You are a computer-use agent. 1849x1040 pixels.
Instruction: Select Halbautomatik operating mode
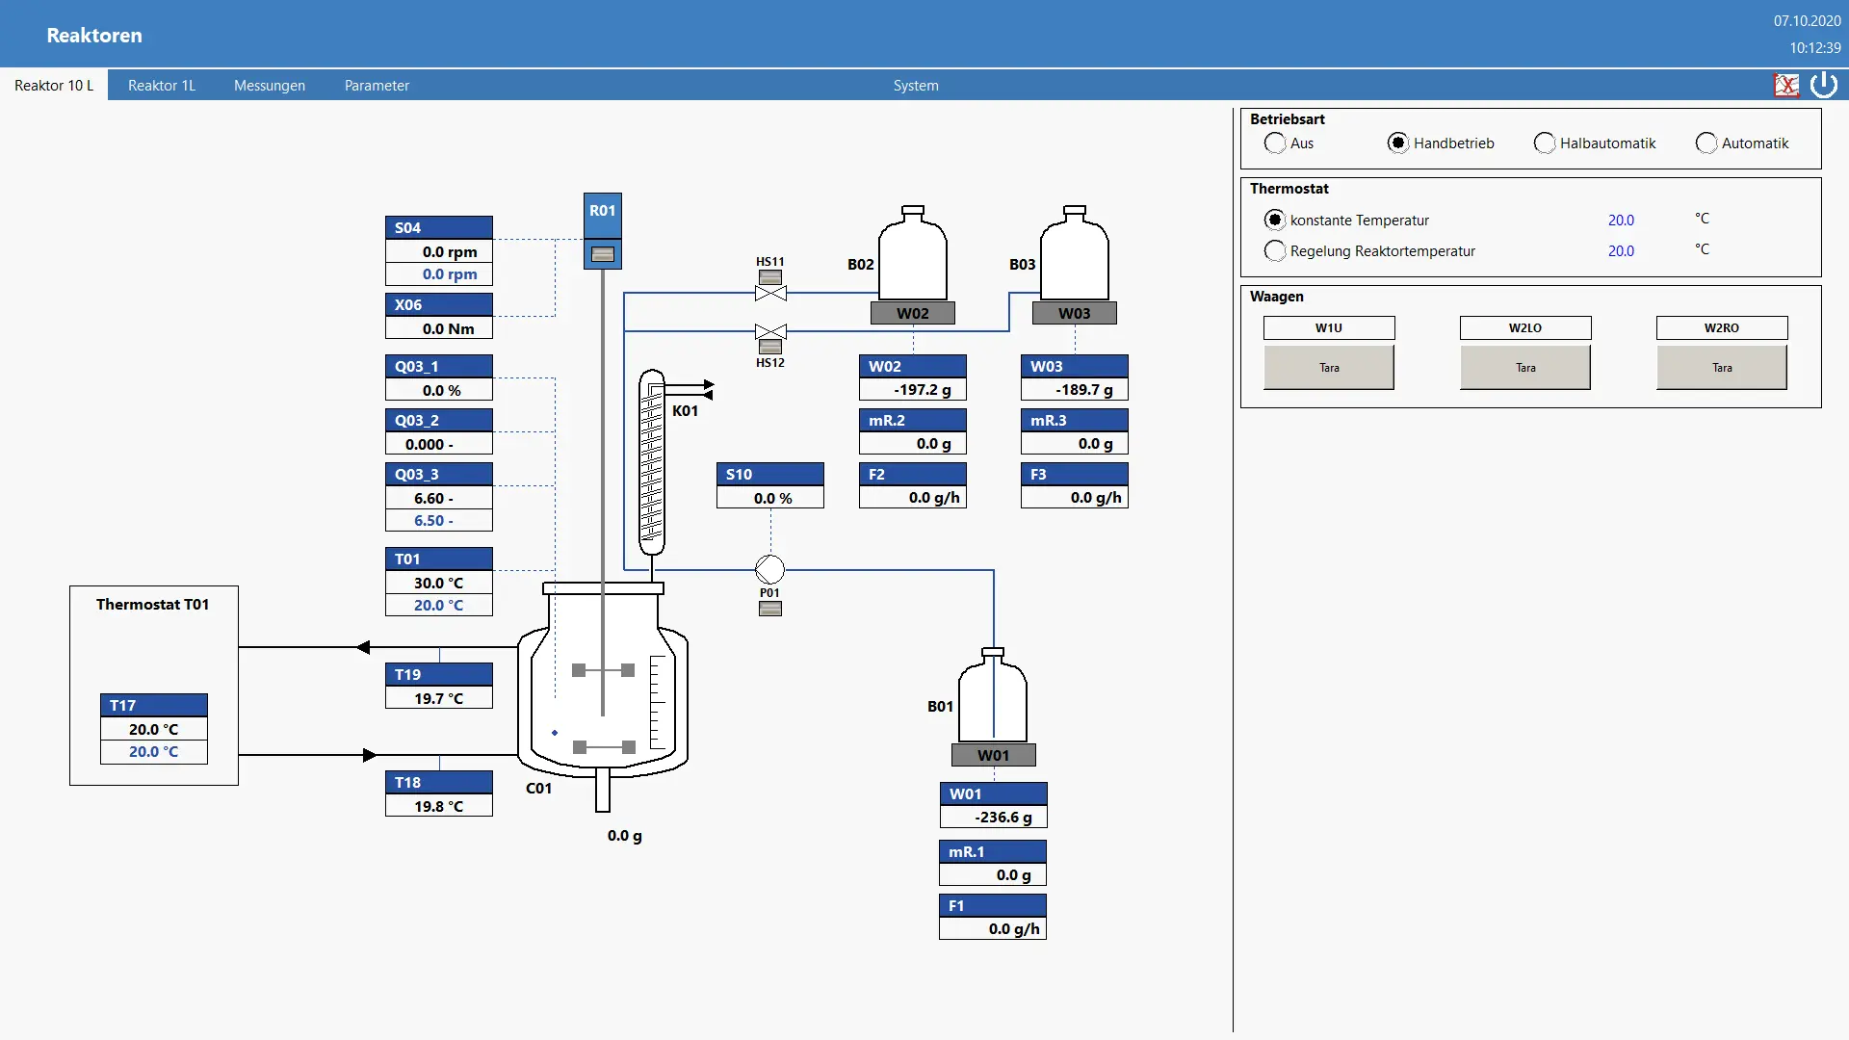click(x=1544, y=143)
